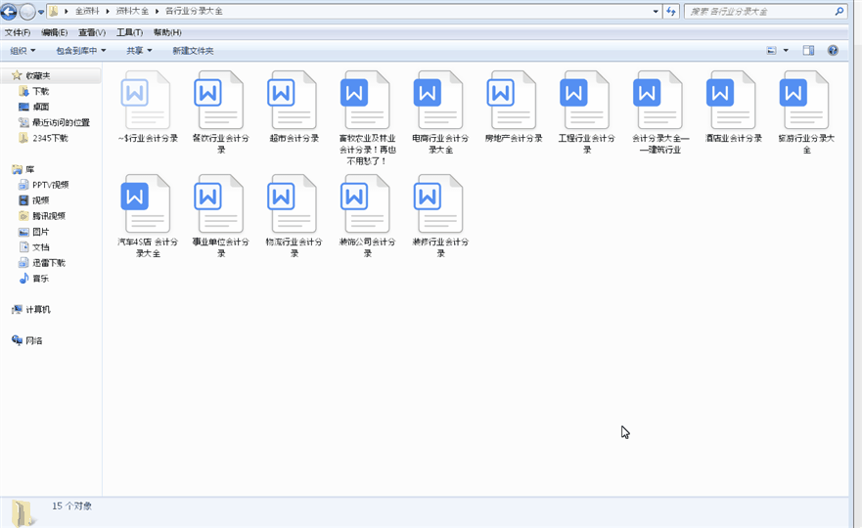
Task: Expand the breadcrumb arrow after 全资料
Action: coord(108,11)
